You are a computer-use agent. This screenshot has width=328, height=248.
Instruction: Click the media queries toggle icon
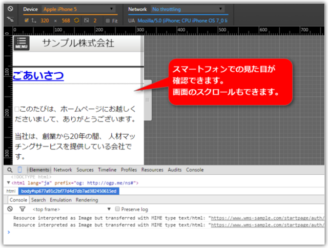(x=10, y=19)
